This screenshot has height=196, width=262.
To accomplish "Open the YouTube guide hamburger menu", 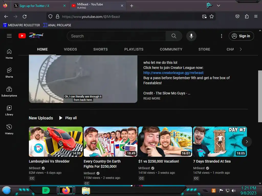I will click(x=9, y=36).
